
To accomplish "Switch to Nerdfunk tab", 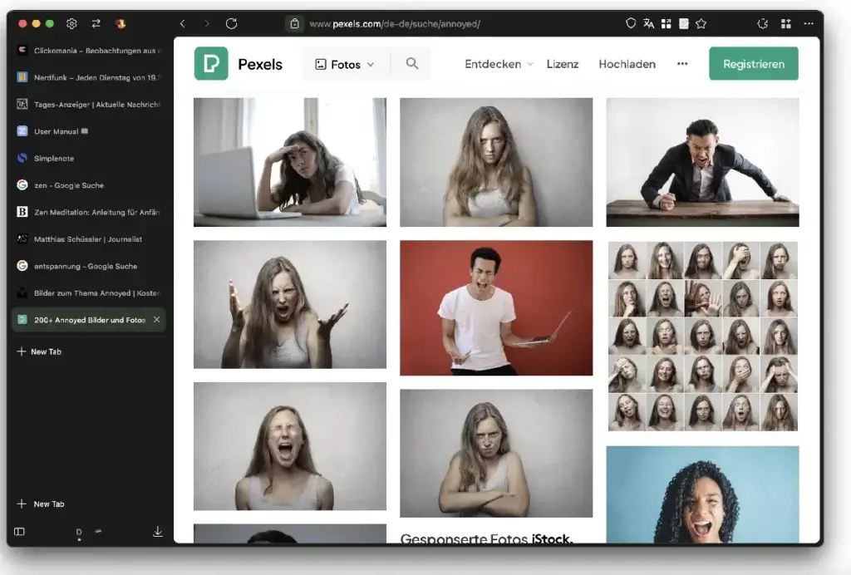I will (89, 77).
